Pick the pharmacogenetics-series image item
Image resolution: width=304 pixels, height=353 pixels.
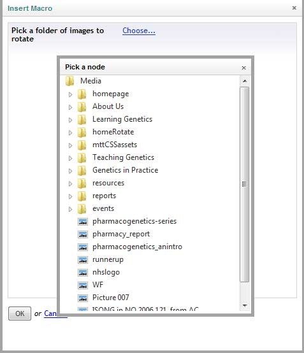pyautogui.click(x=134, y=221)
